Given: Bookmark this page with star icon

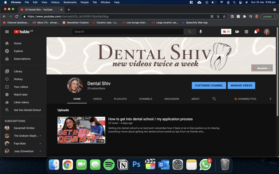Looking at the screenshot, I should point(224,16).
